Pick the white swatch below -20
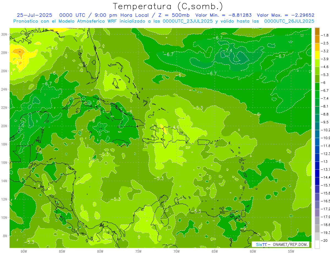The width and height of the screenshot is (330, 255). 317,244
